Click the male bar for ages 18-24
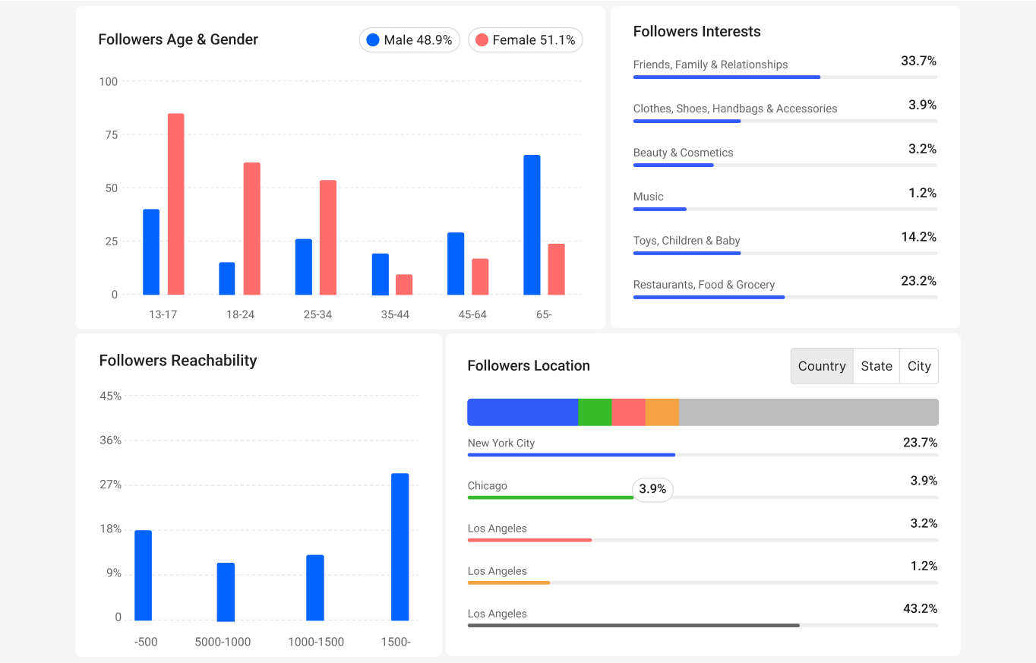This screenshot has width=1036, height=663. click(227, 279)
